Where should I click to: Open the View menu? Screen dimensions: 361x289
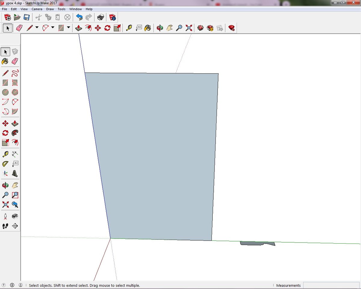pyautogui.click(x=24, y=9)
